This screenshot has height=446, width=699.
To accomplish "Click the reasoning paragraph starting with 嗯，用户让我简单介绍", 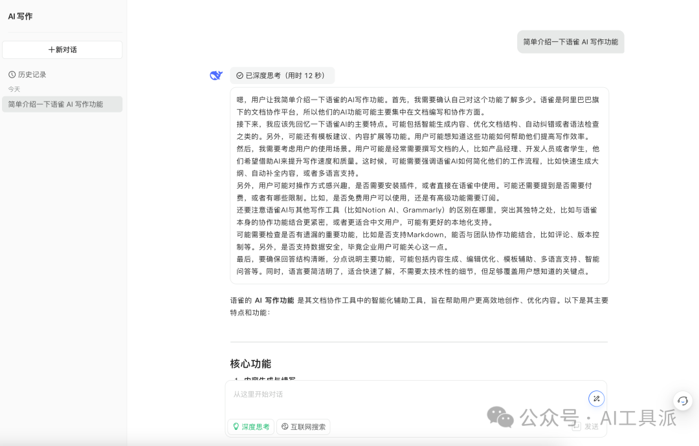I will pyautogui.click(x=418, y=106).
